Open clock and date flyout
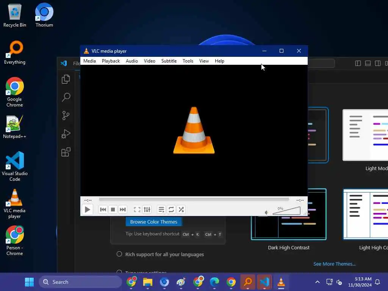 [x=360, y=282]
